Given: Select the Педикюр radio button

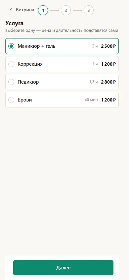Looking at the screenshot, I should click(x=11, y=82).
